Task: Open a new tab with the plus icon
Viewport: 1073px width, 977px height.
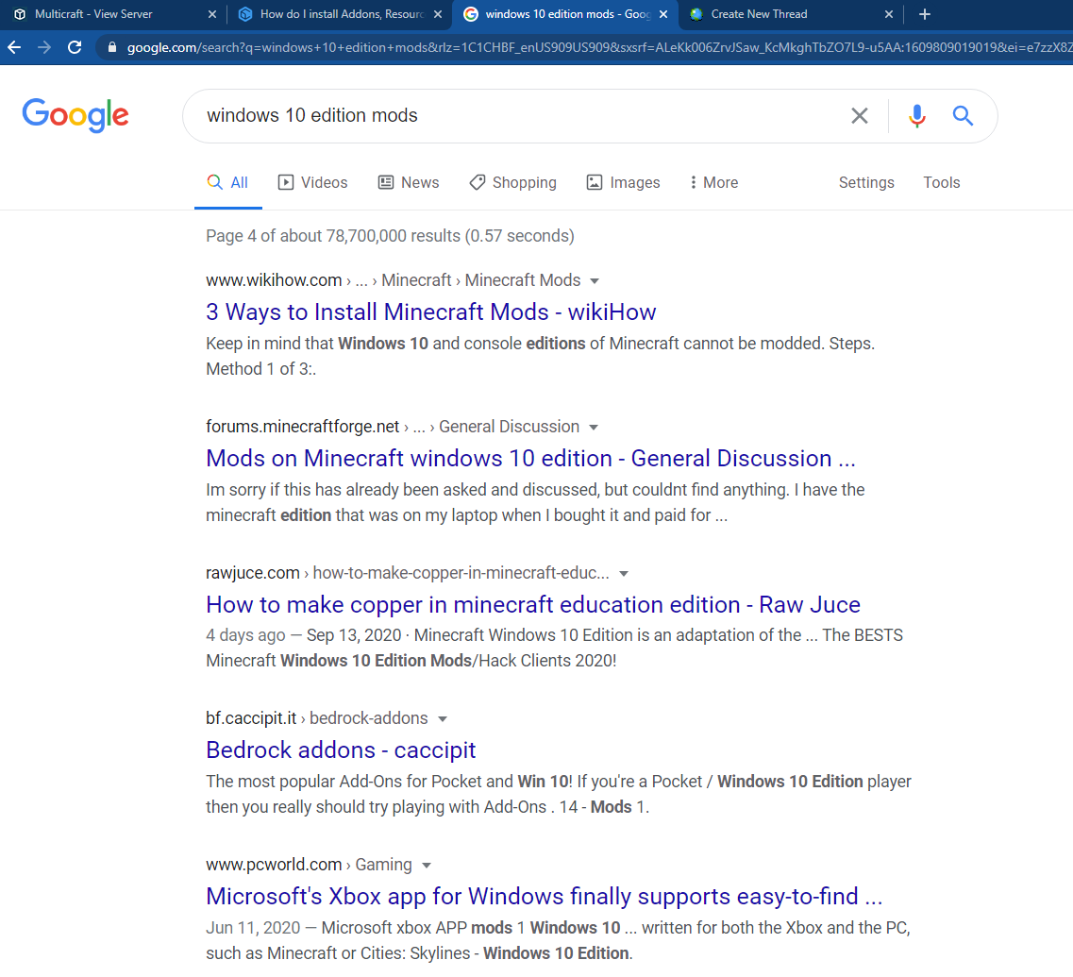Action: 925,14
